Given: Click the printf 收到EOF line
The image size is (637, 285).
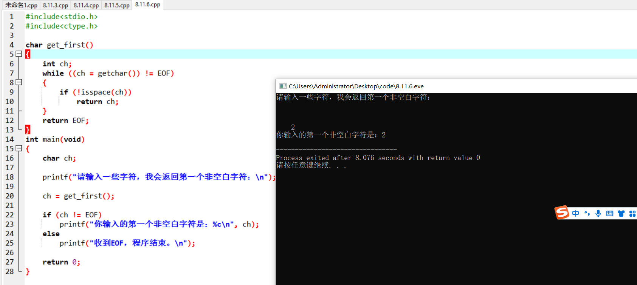Looking at the screenshot, I should pyautogui.click(x=127, y=243).
